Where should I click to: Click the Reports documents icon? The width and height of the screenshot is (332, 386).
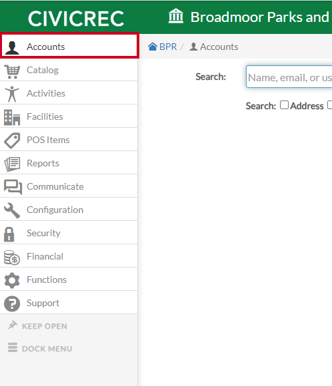[x=12, y=164]
